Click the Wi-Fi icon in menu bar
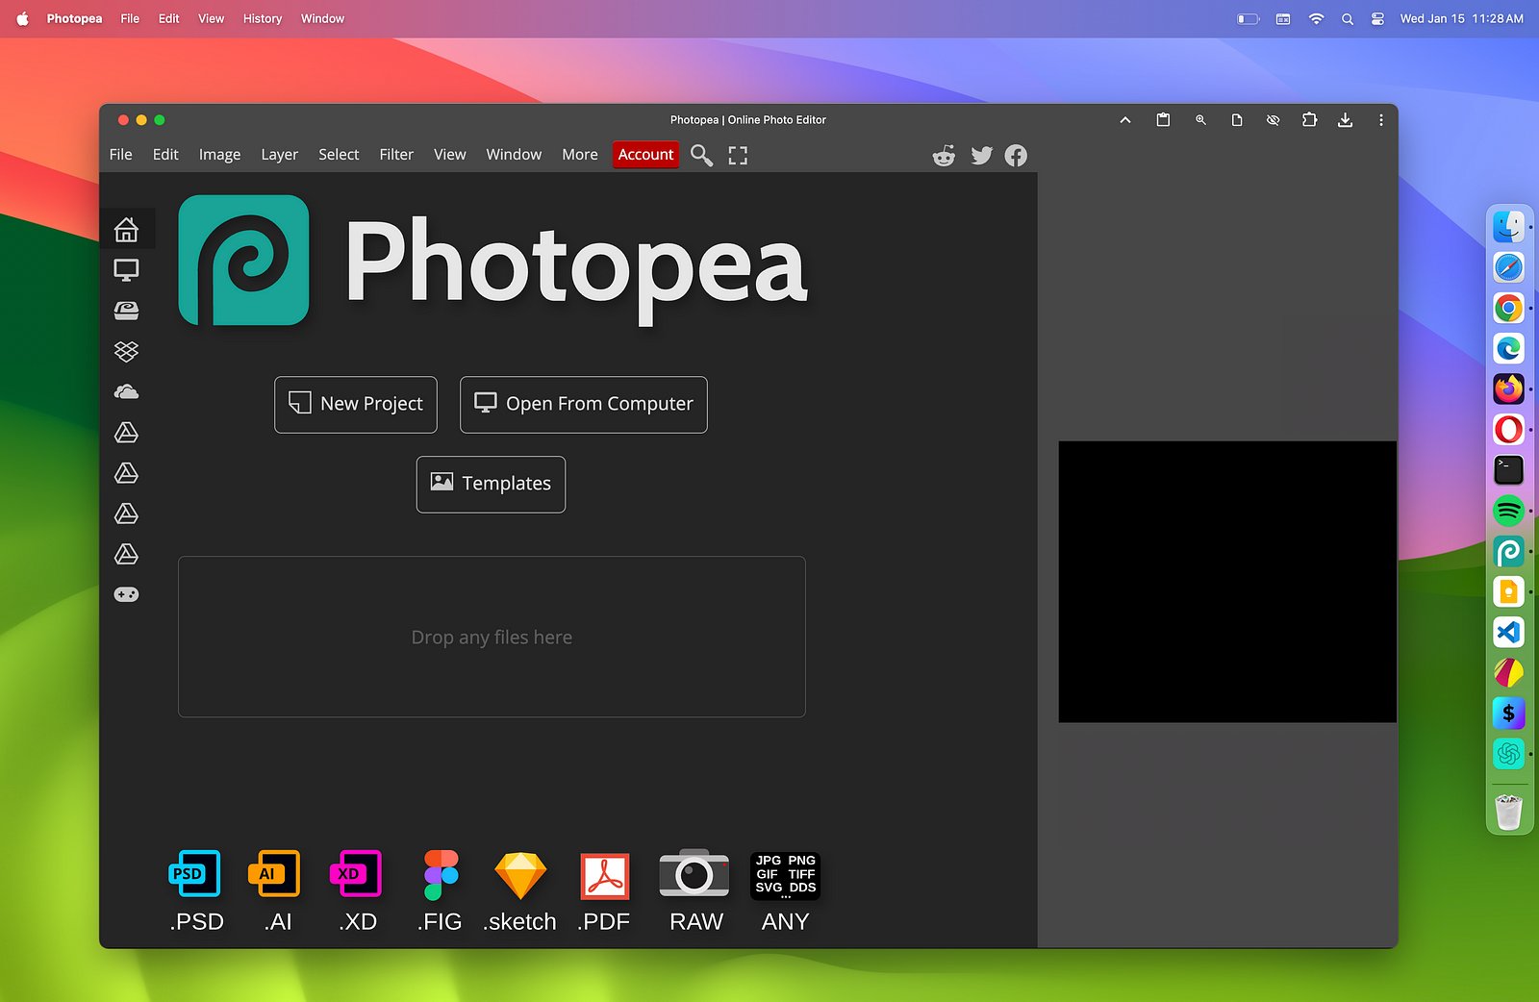 (x=1316, y=18)
